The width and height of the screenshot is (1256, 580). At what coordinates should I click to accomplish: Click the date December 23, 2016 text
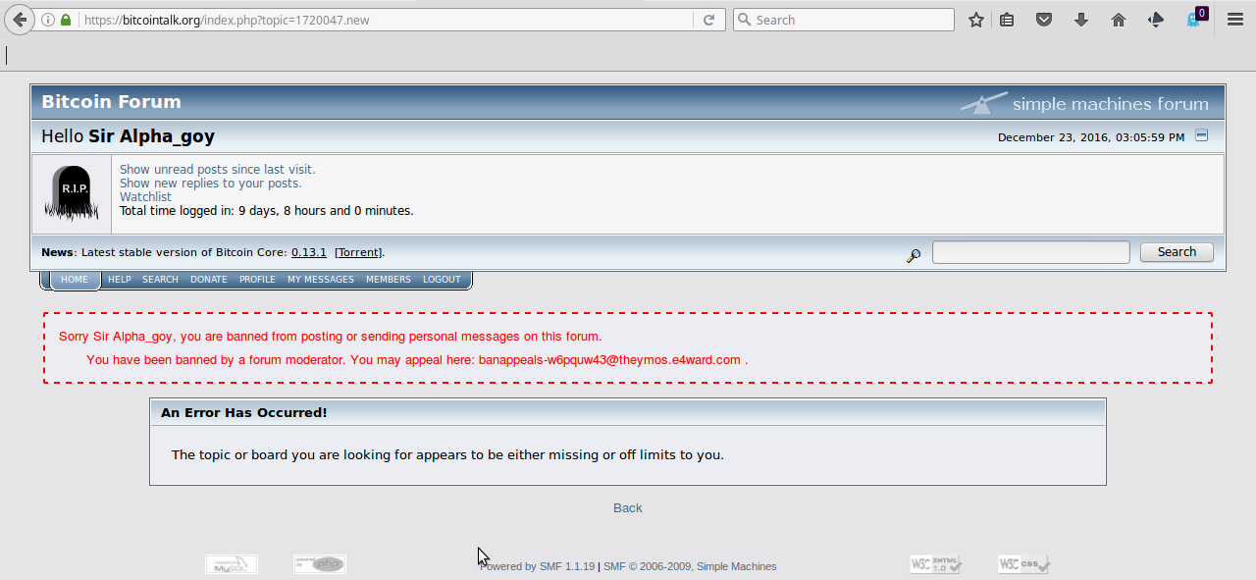click(x=1091, y=137)
